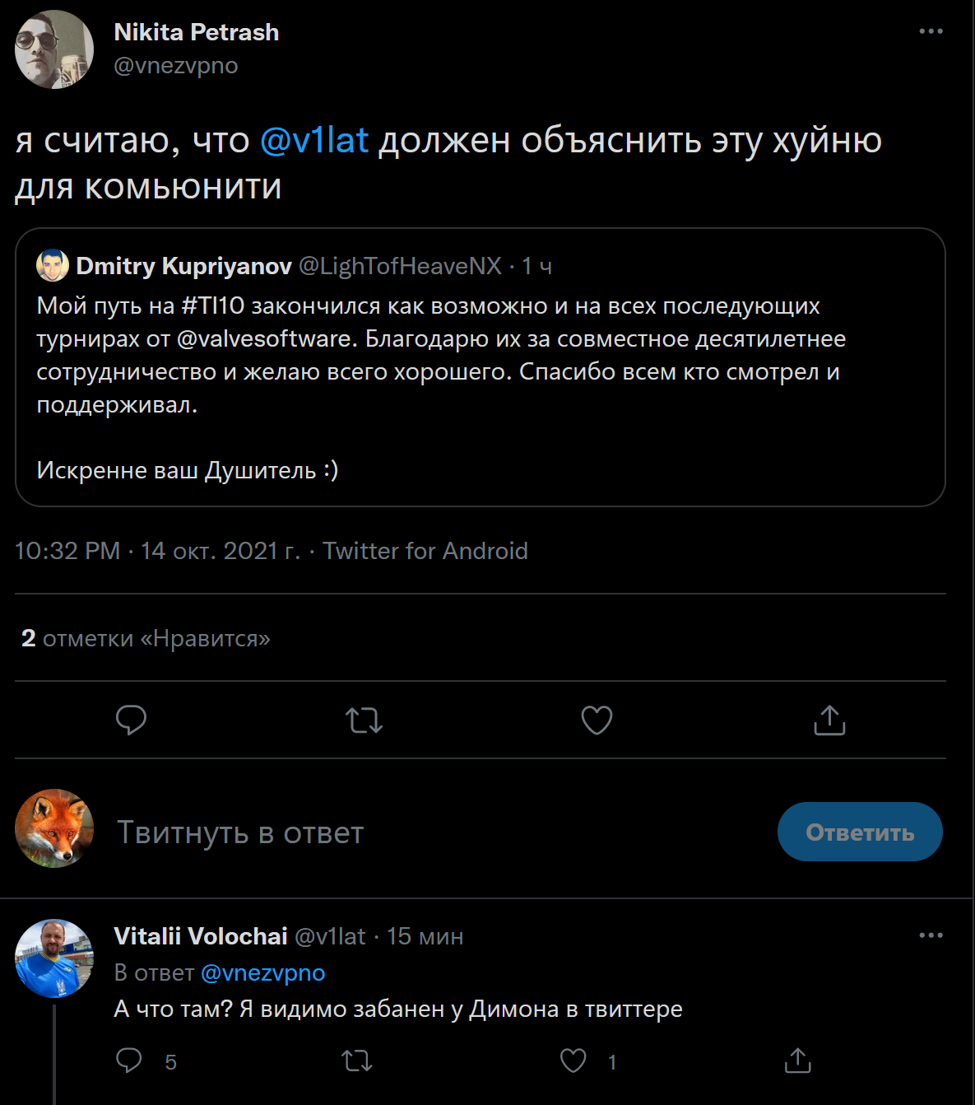
Task: Click the Twitter for Android source label
Action: tap(425, 551)
